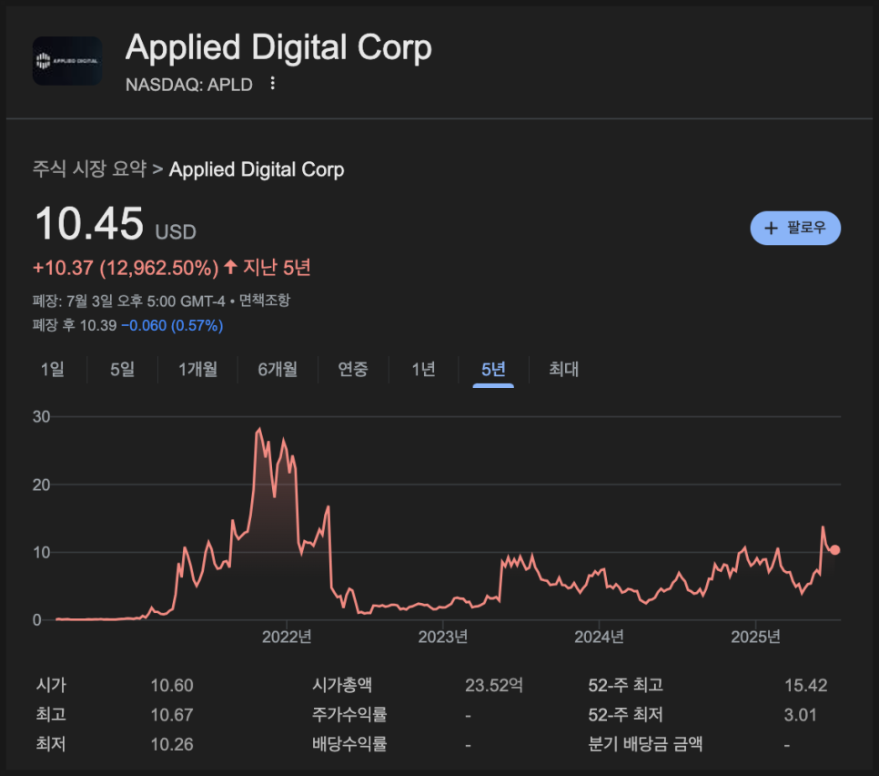This screenshot has width=879, height=776.
Task: Click the 10.45 price value
Action: tap(89, 223)
